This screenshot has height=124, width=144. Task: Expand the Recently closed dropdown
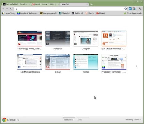click(x=133, y=120)
